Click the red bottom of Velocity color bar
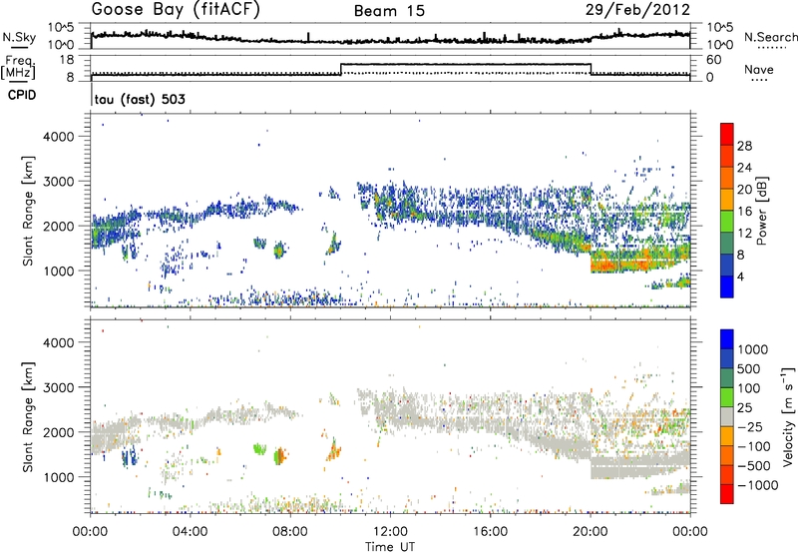 (727, 494)
